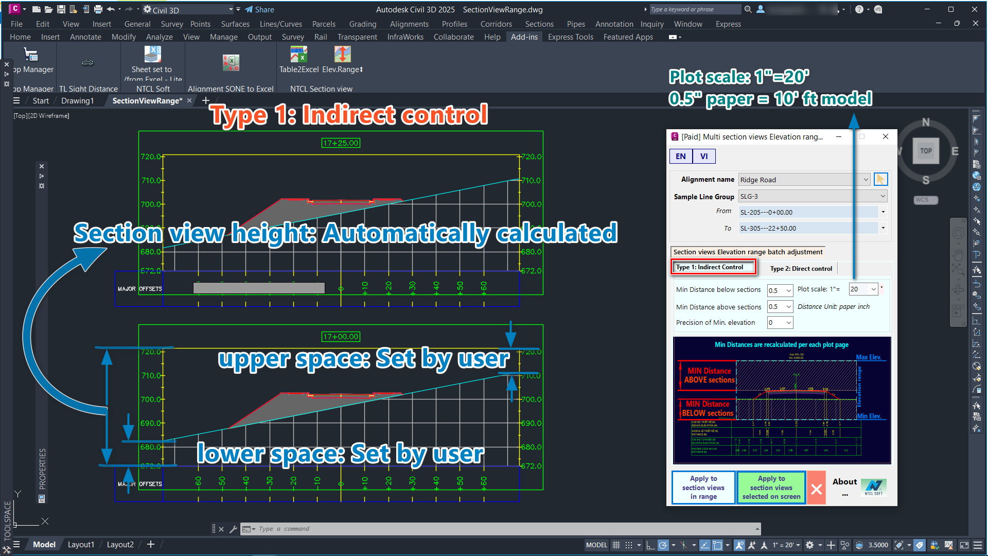Toggle ortho mode in status bar
The height and width of the screenshot is (556, 988).
(x=650, y=545)
